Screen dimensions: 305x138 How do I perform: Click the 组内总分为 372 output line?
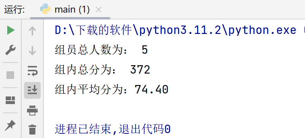[102, 70]
